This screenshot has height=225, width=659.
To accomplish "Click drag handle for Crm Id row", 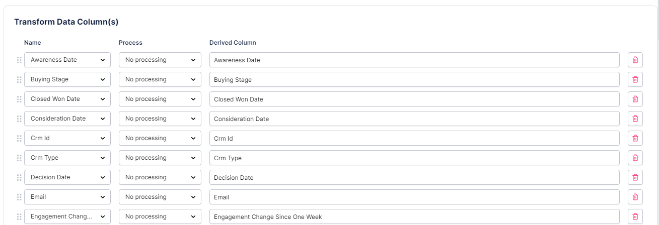I will [x=19, y=138].
